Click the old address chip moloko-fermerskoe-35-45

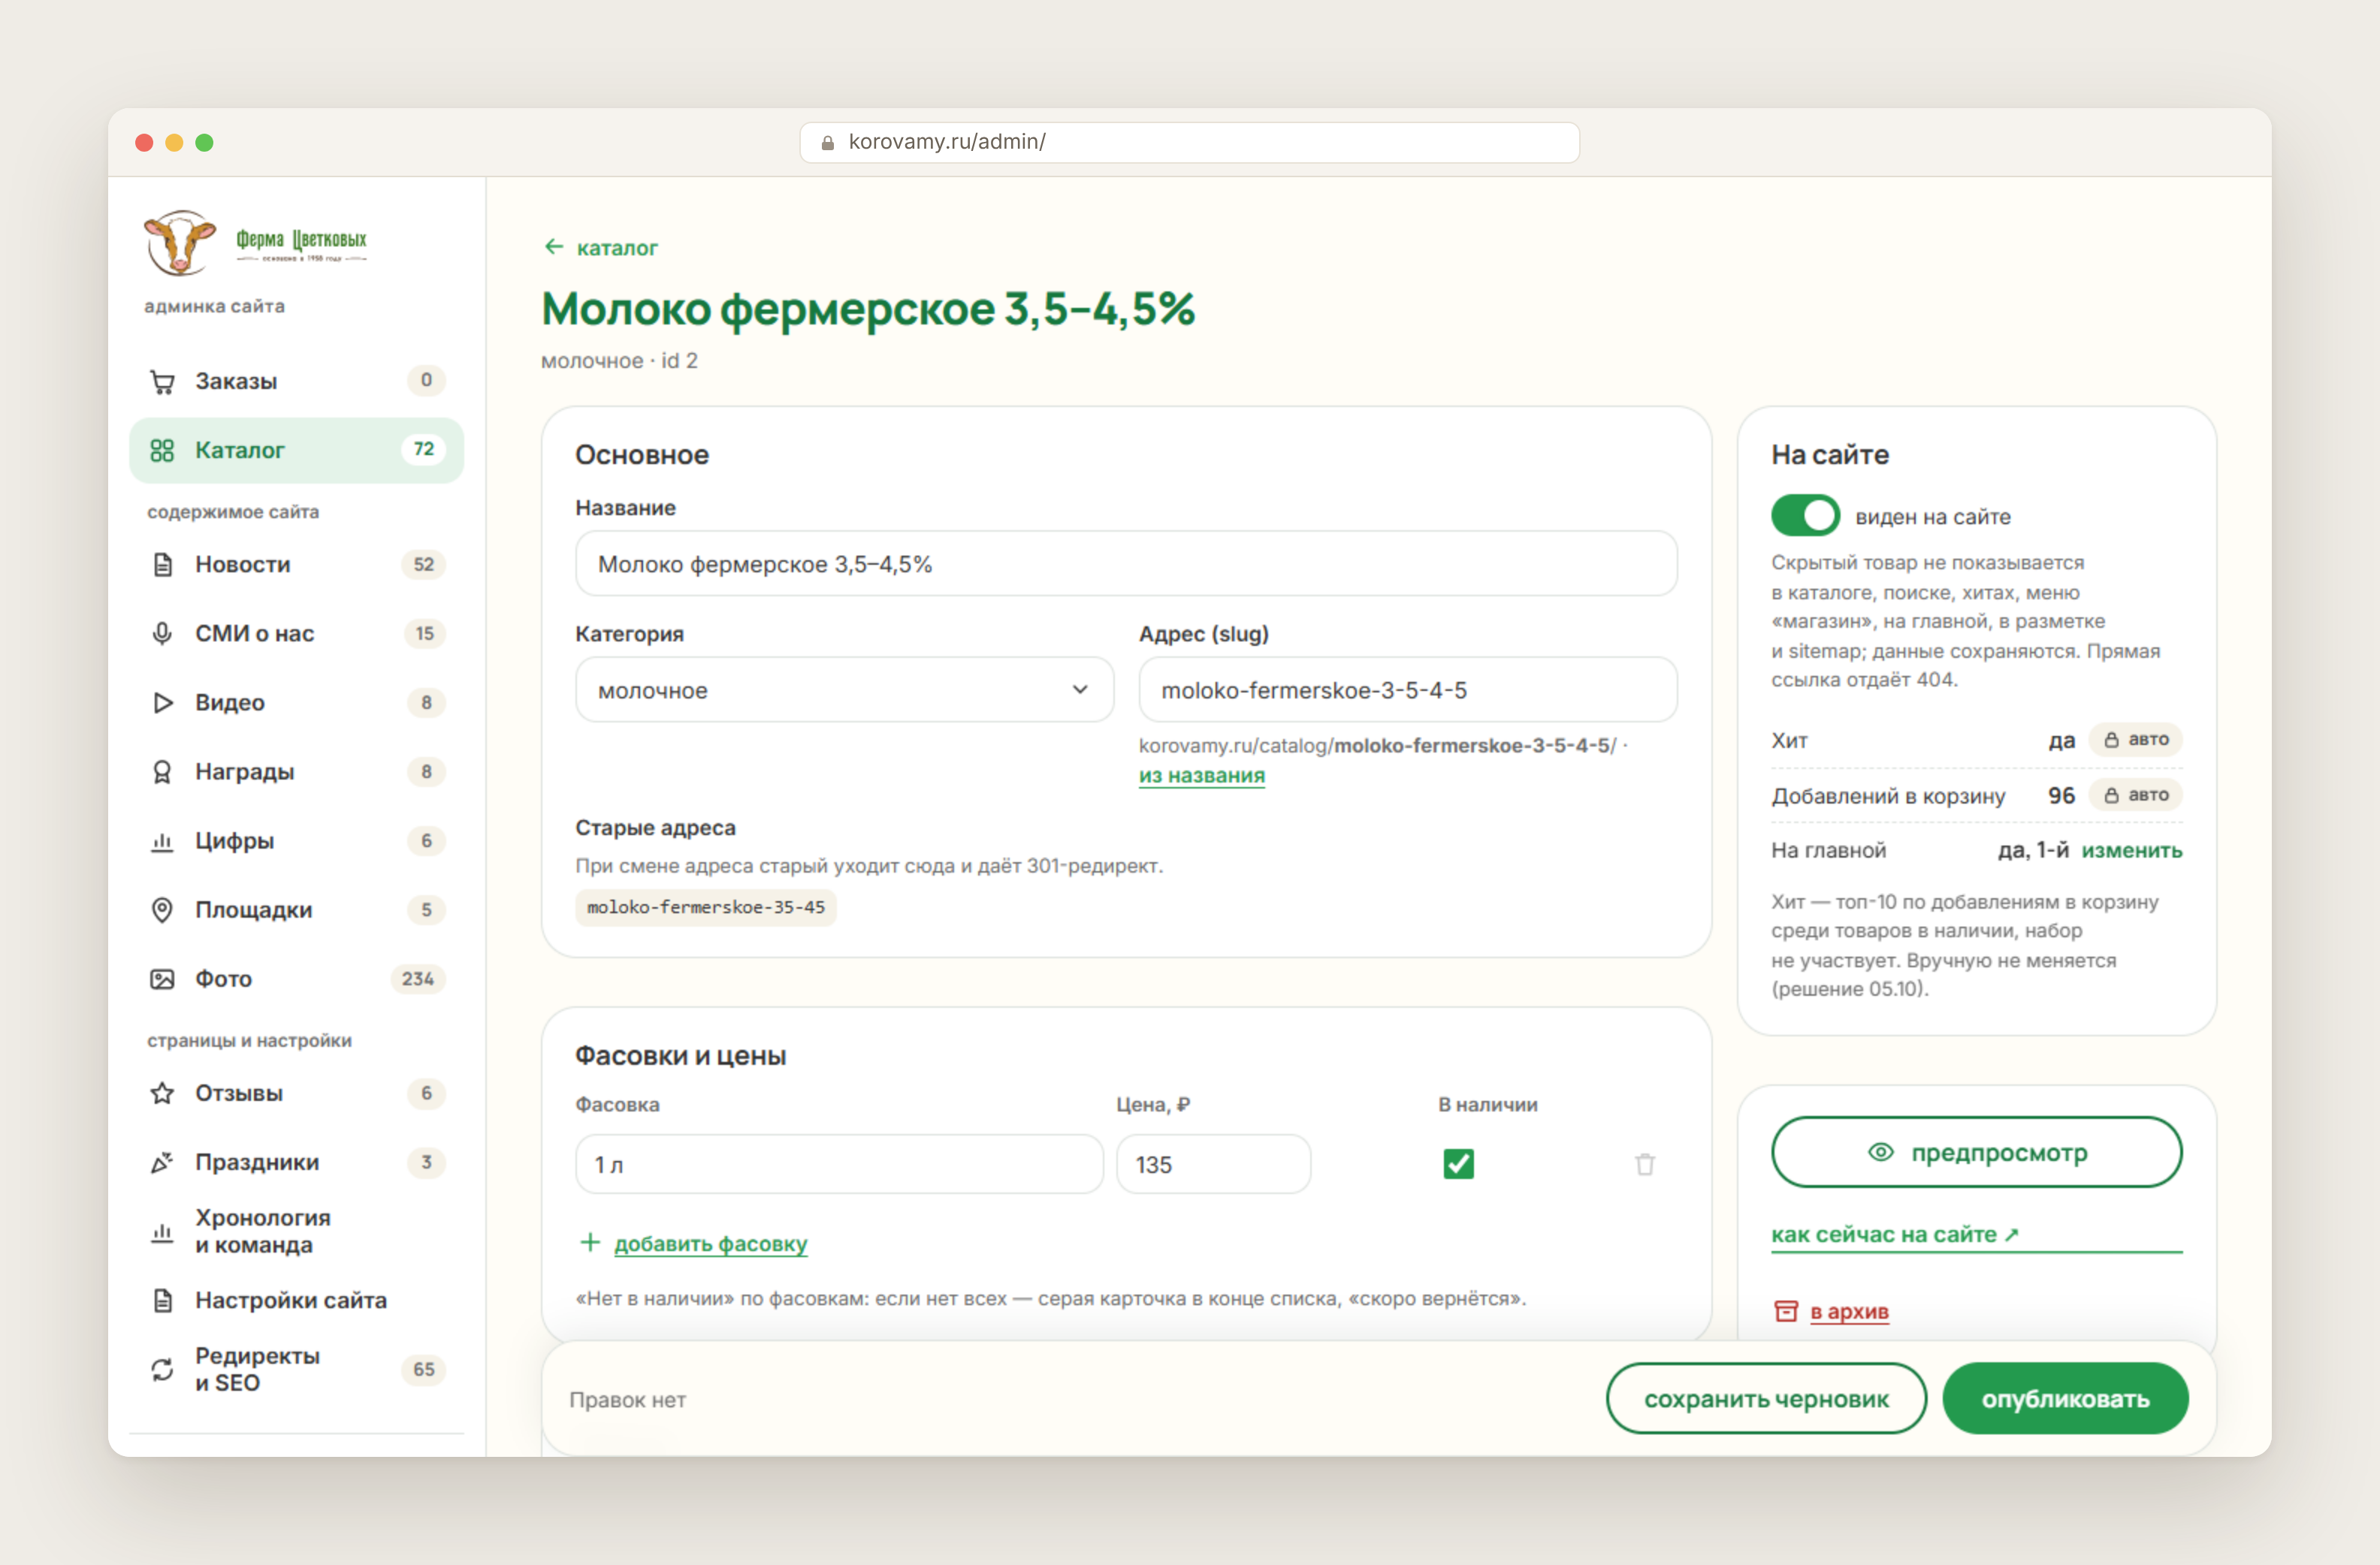[x=705, y=907]
